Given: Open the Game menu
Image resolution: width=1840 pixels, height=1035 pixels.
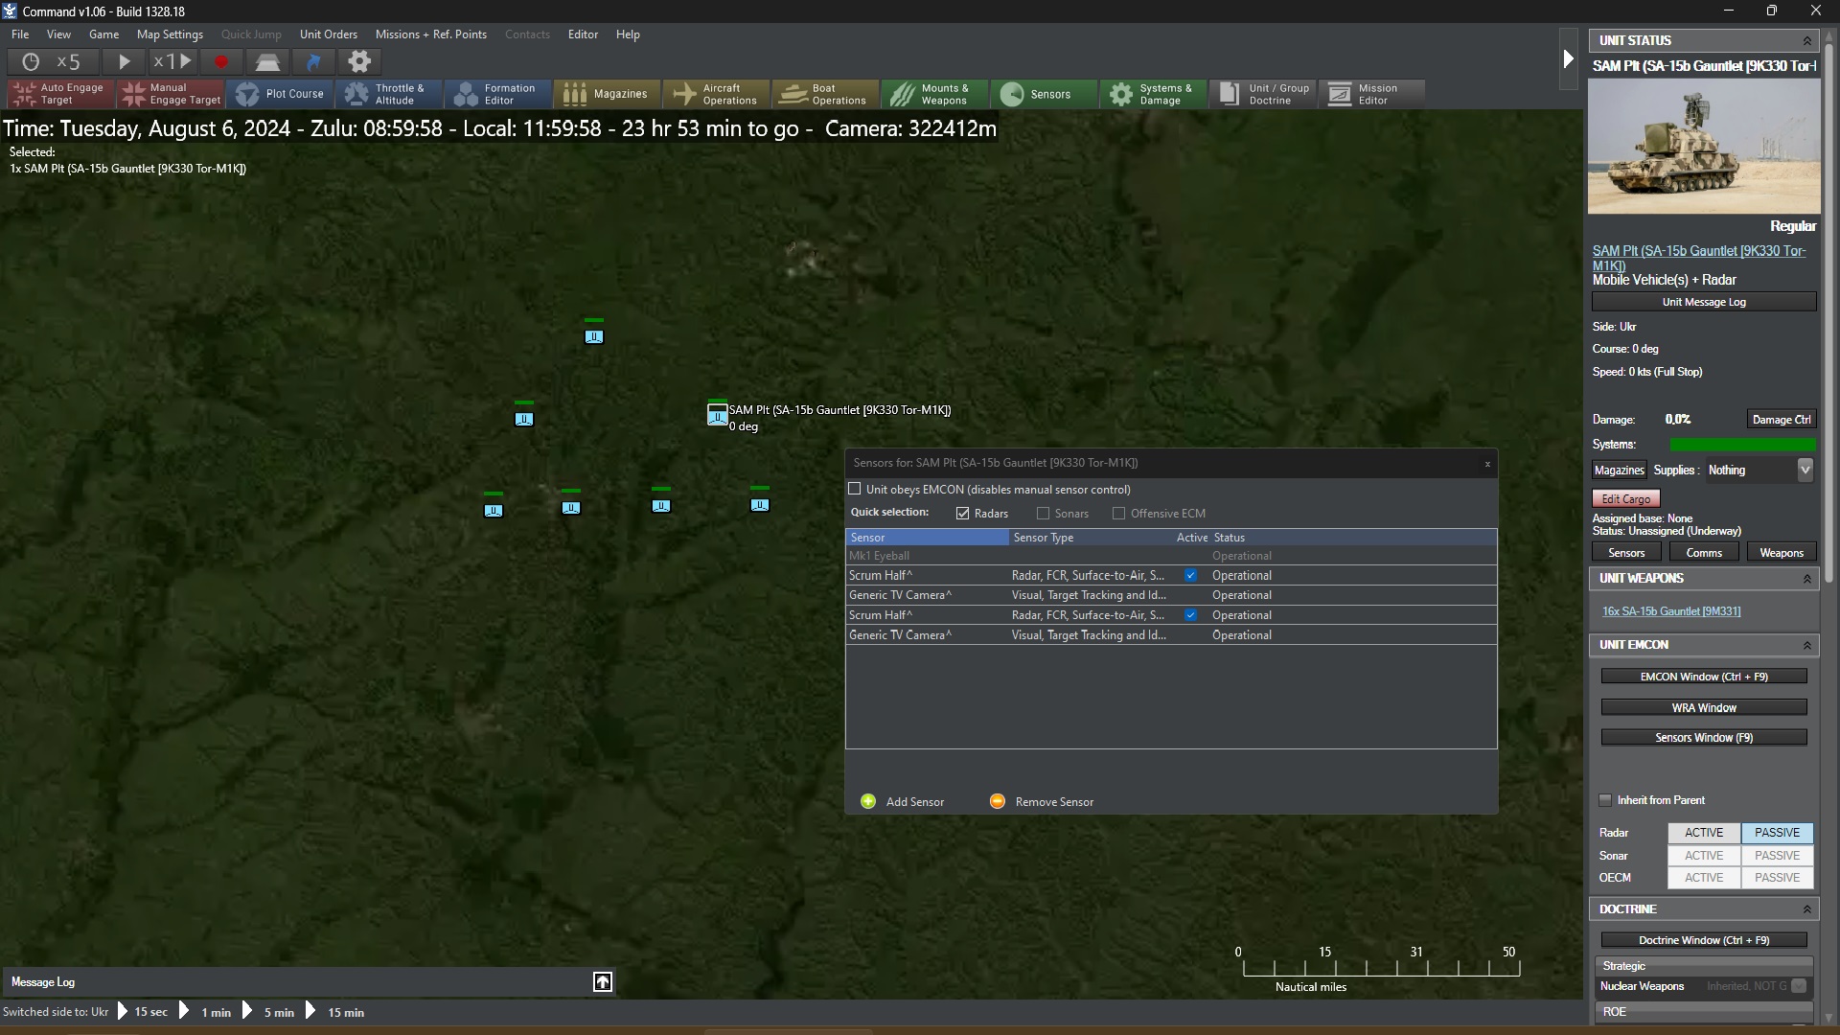Looking at the screenshot, I should click(x=104, y=34).
